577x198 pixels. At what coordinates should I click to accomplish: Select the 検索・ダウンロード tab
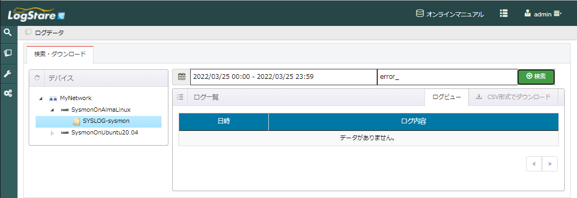tap(60, 55)
